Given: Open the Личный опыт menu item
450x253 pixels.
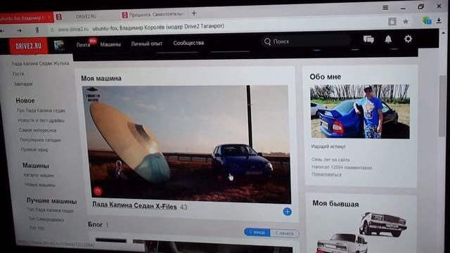Looking at the screenshot, I should pos(147,44).
